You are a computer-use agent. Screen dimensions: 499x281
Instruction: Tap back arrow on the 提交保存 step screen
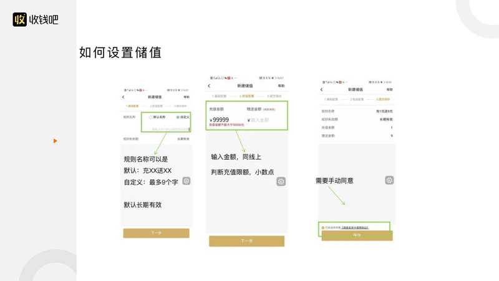point(321,89)
